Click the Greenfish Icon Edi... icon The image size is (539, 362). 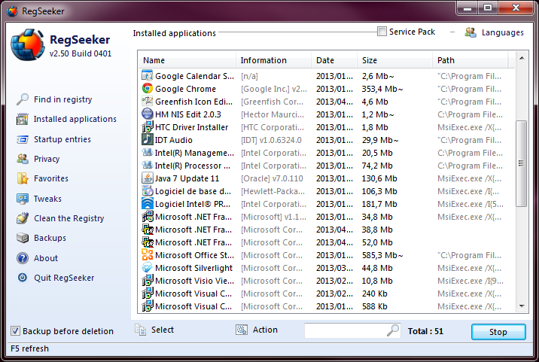(x=147, y=102)
